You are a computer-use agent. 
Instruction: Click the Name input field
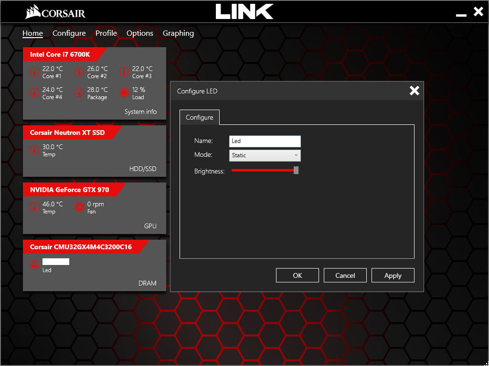(x=265, y=141)
